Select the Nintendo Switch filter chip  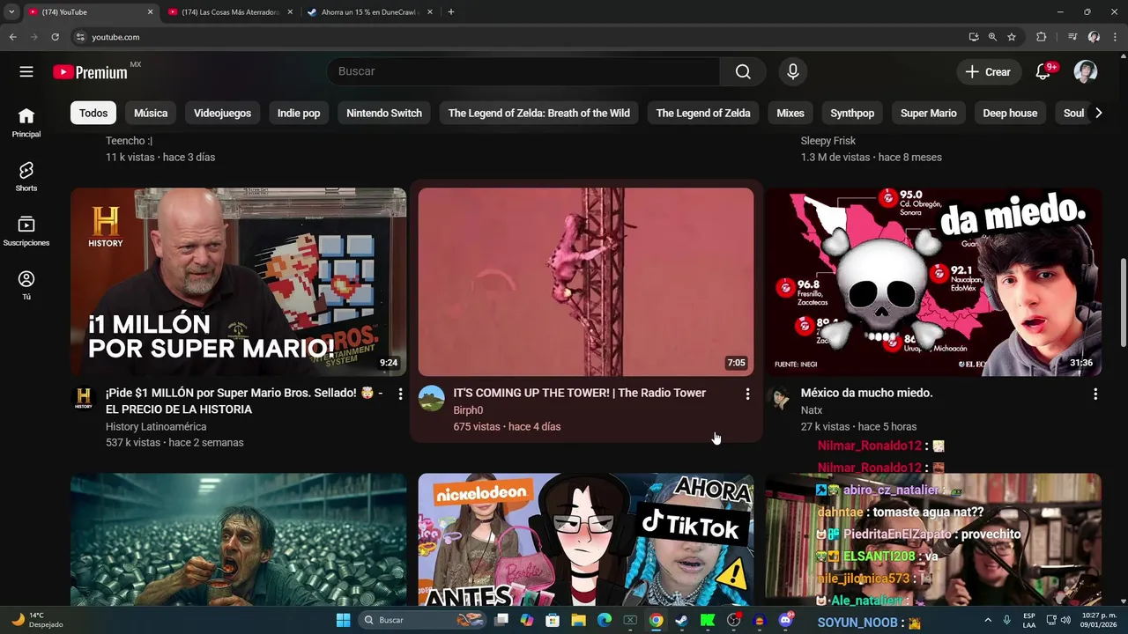[384, 113]
